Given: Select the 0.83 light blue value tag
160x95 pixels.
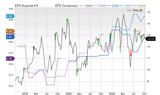Looking at the screenshot, I should 10,16.
